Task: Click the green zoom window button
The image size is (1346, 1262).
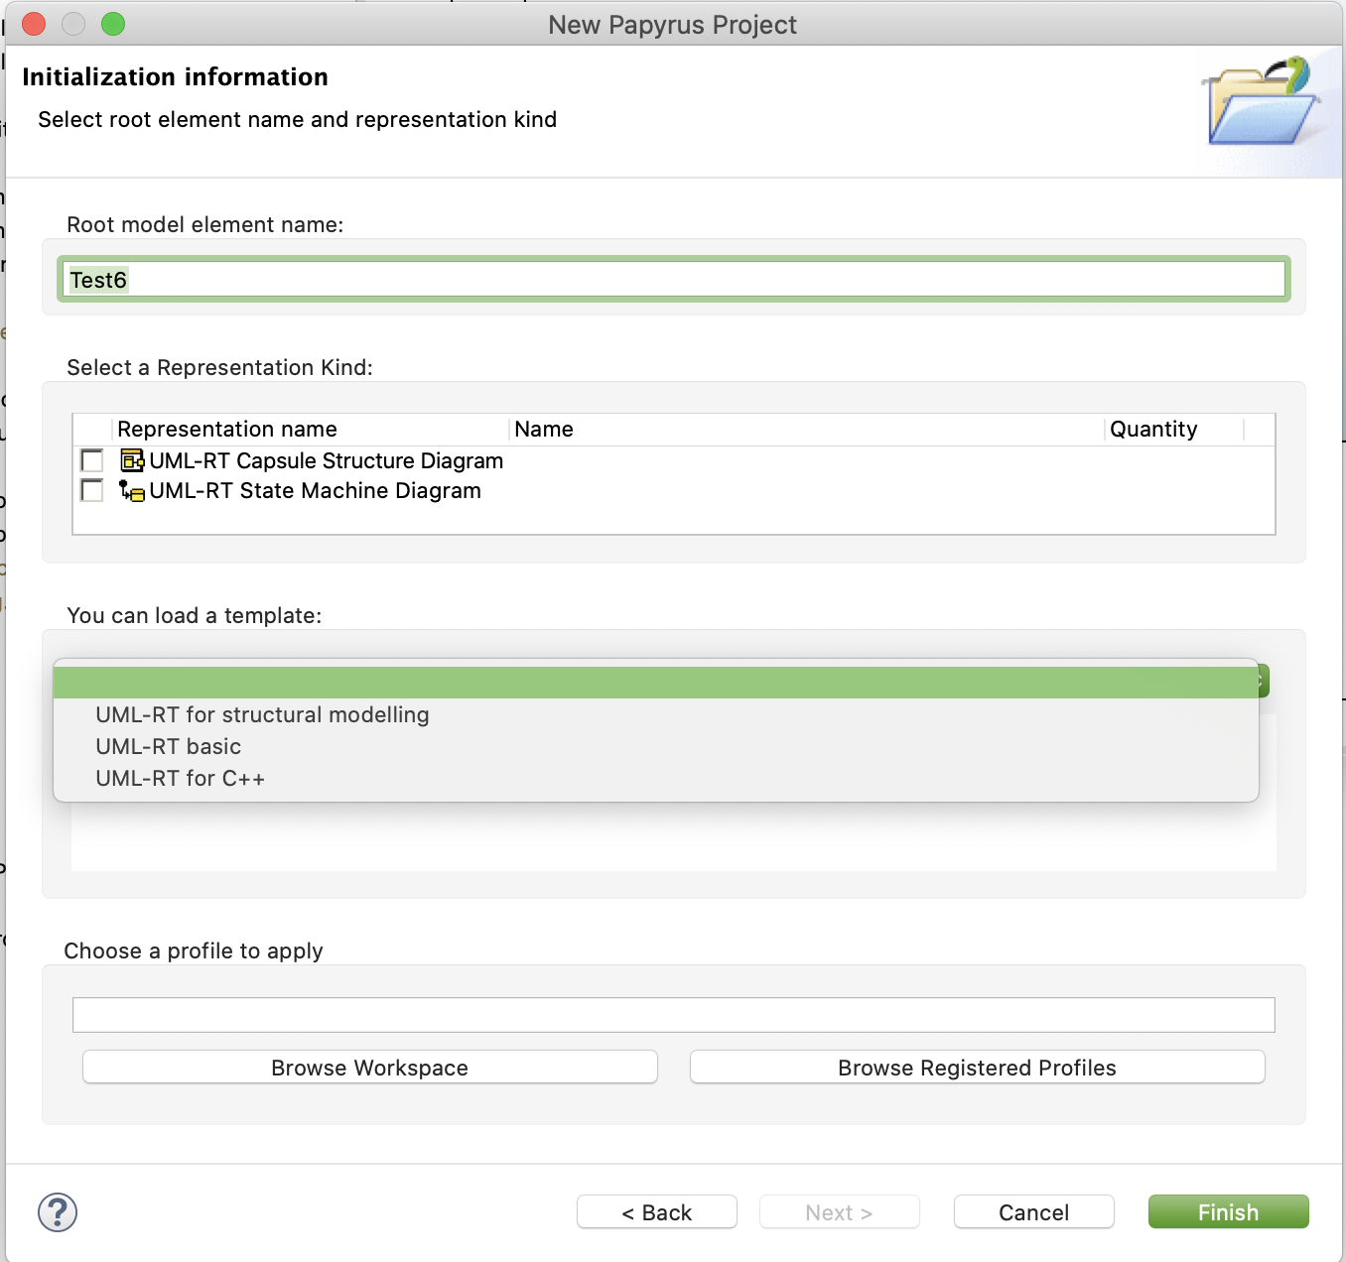Action: [113, 24]
